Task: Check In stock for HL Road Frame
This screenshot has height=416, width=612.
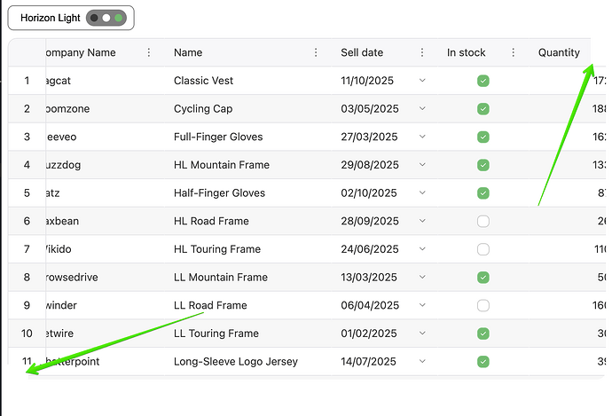Action: pos(483,221)
